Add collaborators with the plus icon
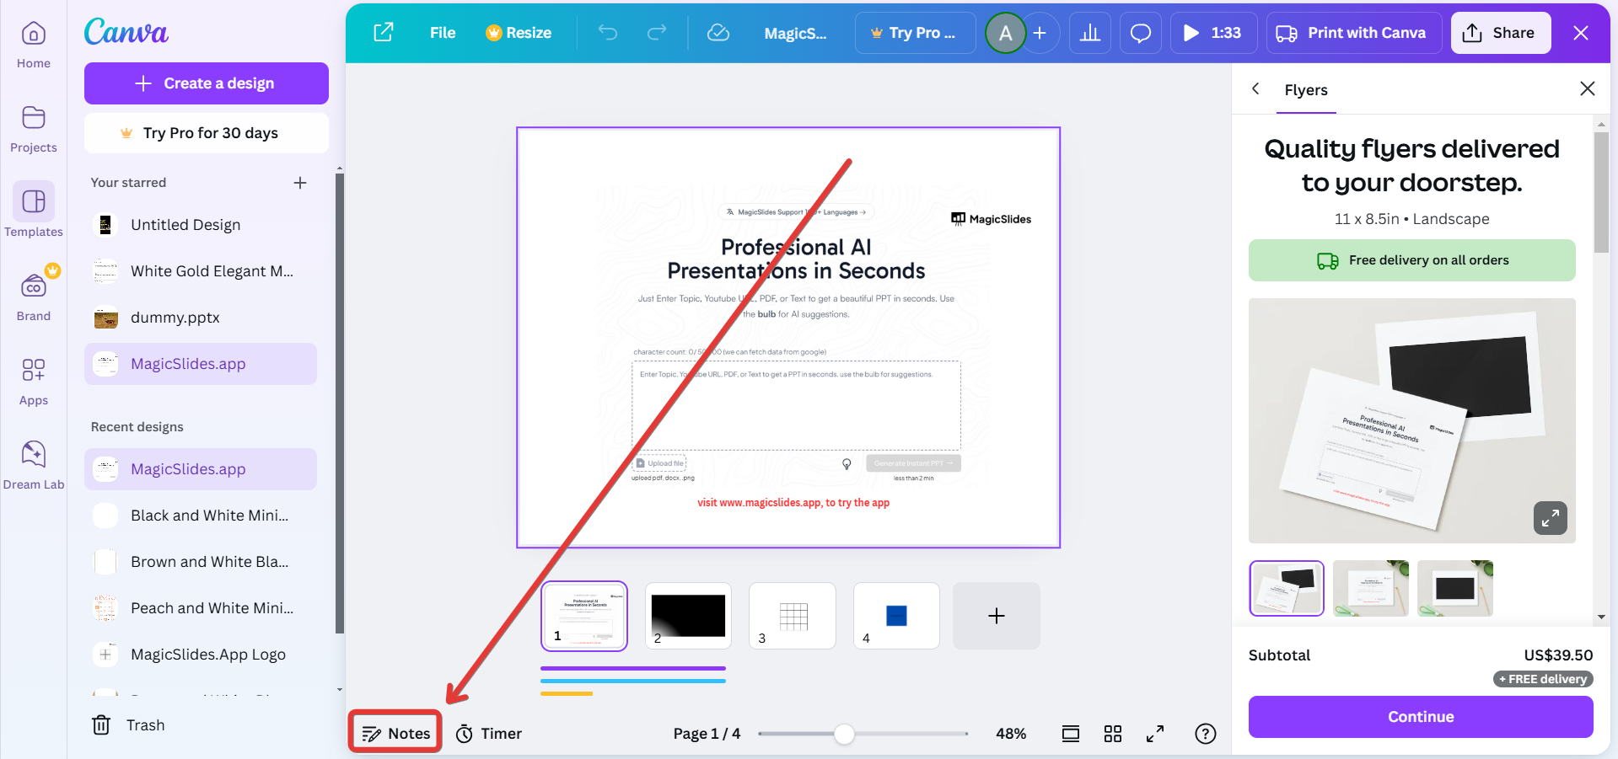Screen dimensions: 1618x759 click(x=1040, y=33)
